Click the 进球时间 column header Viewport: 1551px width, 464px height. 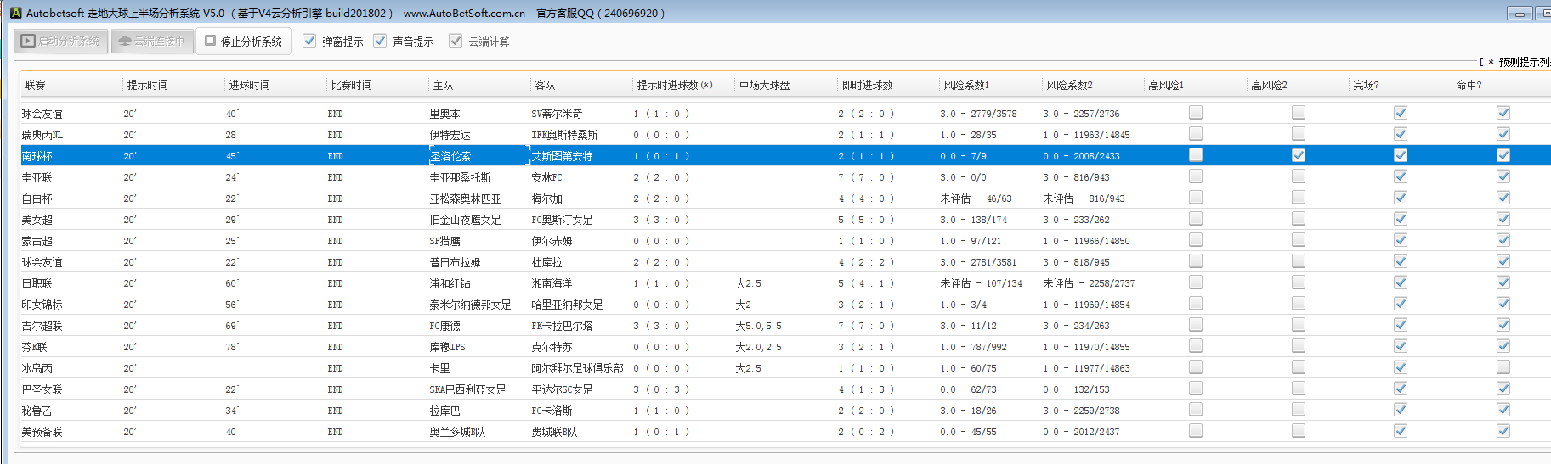coord(249,85)
